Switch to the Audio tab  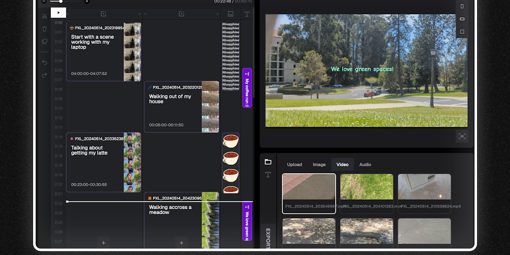click(365, 164)
